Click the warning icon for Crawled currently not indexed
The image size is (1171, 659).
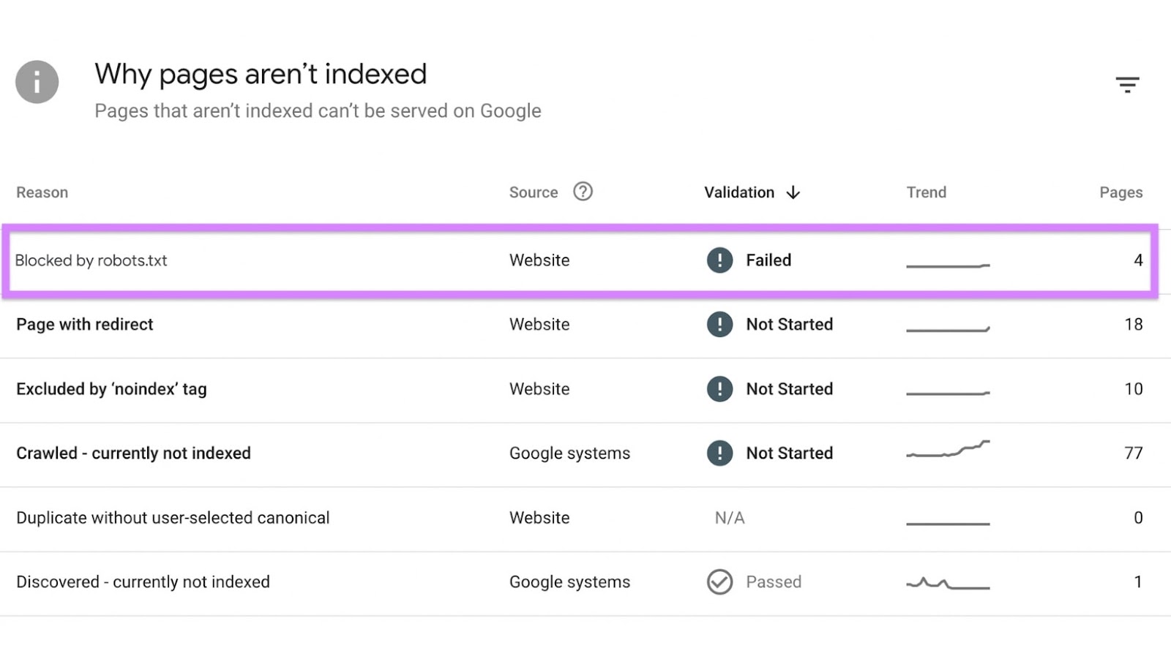(x=719, y=453)
